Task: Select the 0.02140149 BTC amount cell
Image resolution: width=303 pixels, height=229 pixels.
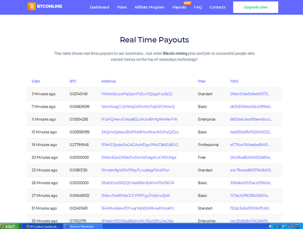Action: click(78, 94)
